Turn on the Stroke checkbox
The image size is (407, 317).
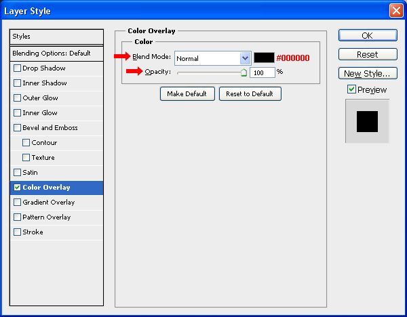pyautogui.click(x=18, y=232)
